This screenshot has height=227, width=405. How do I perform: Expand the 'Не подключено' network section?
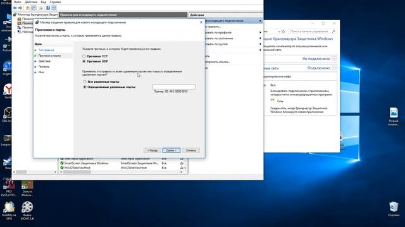[x=333, y=59]
